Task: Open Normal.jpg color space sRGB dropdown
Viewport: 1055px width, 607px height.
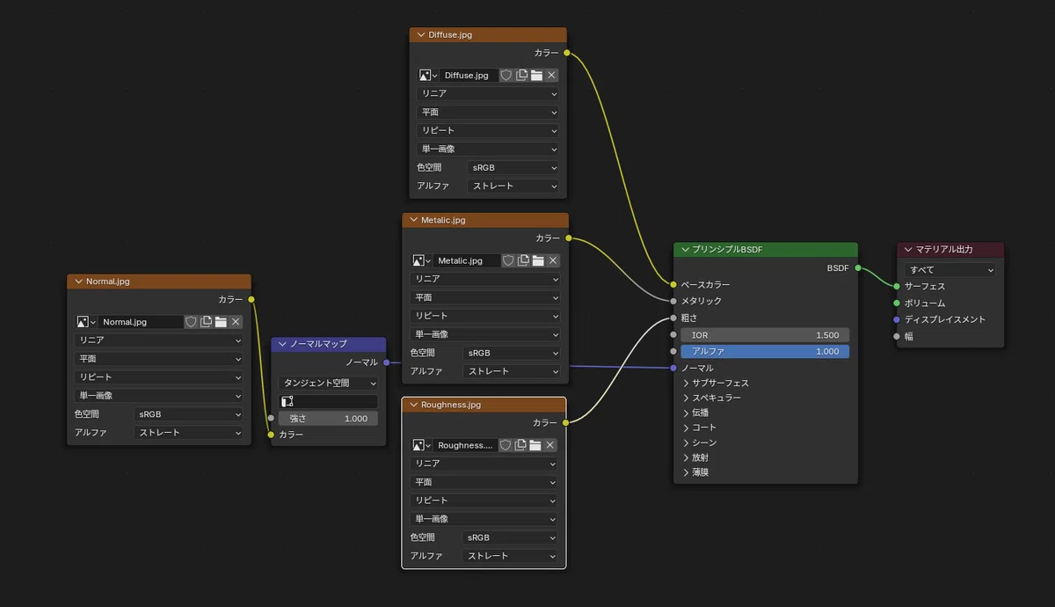Action: click(188, 414)
